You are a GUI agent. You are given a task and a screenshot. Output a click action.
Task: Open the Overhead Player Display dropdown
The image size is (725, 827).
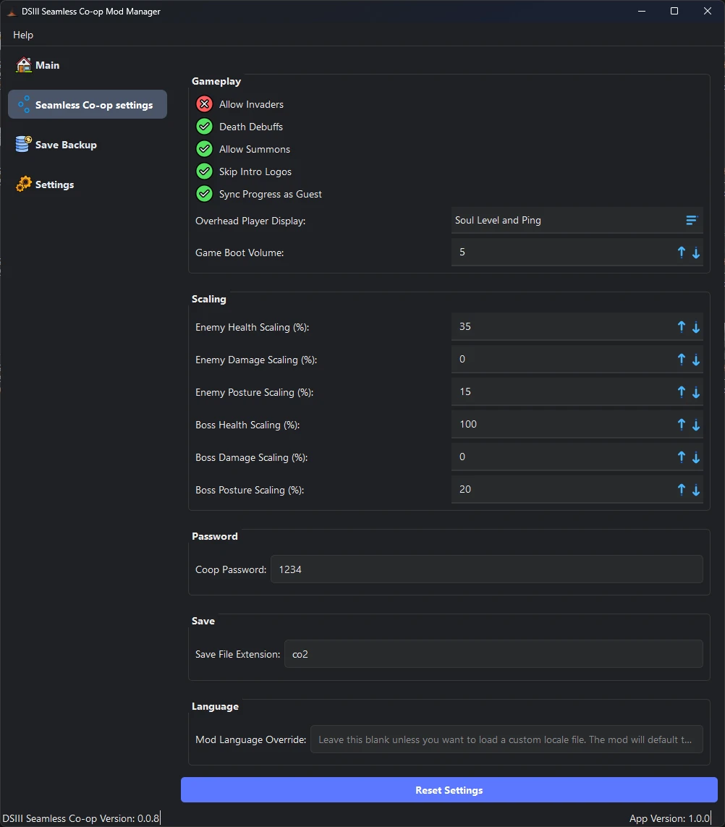pos(577,220)
